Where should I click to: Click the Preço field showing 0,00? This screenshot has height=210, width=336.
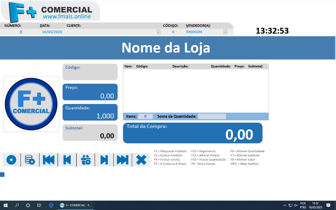tap(90, 92)
